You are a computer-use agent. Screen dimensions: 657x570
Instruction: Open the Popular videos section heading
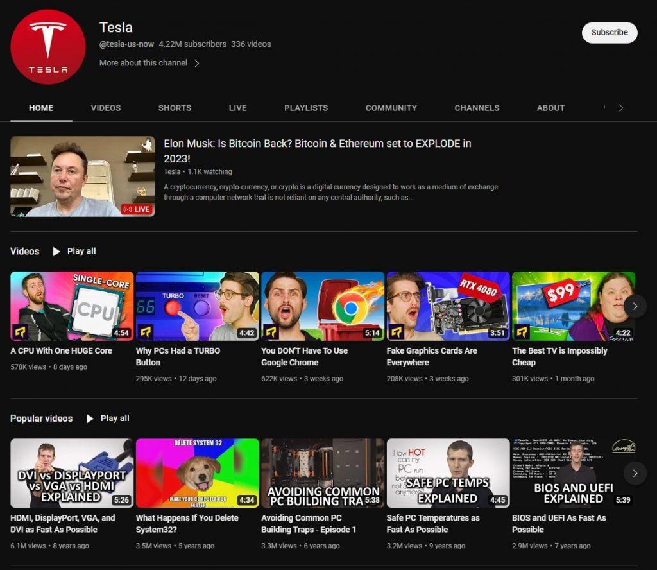[x=42, y=419]
